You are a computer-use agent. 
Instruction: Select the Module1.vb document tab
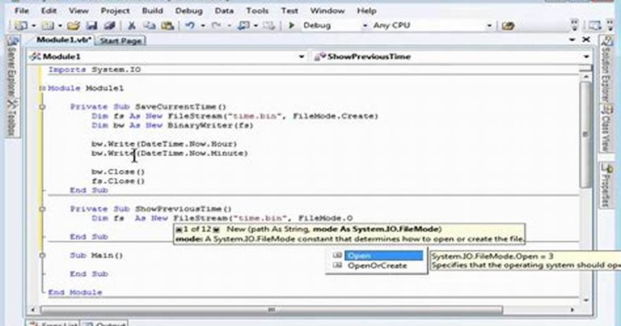[63, 40]
